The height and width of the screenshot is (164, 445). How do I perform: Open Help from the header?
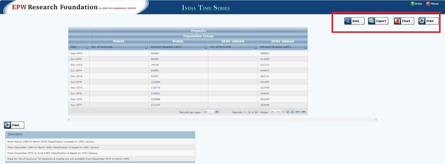pos(416,4)
